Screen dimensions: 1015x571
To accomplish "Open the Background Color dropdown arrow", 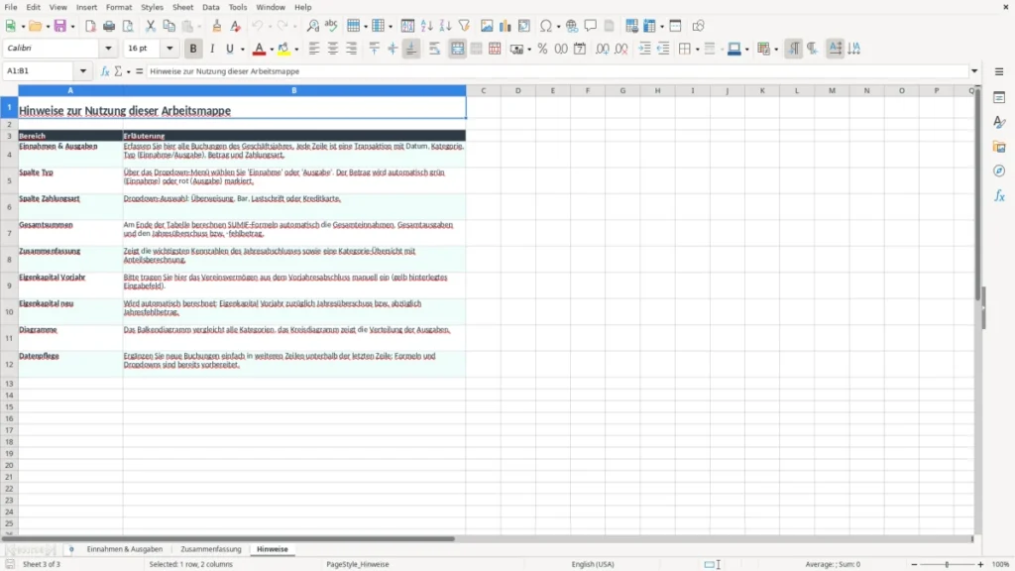I will click(296, 50).
